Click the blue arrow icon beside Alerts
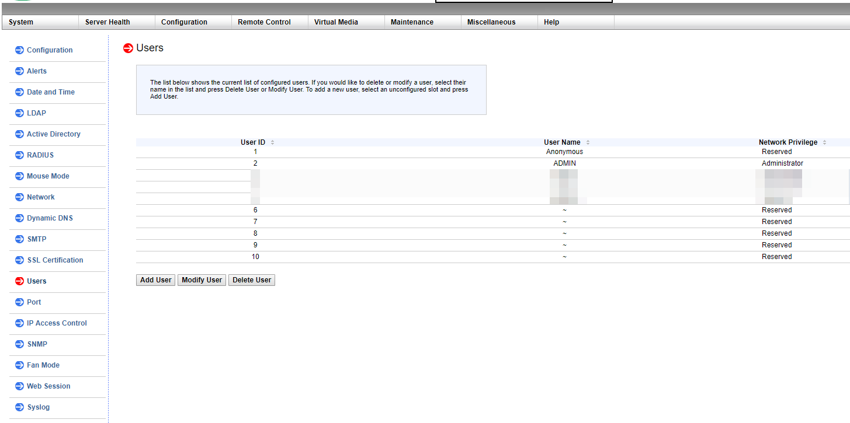850x423 pixels. [x=19, y=71]
